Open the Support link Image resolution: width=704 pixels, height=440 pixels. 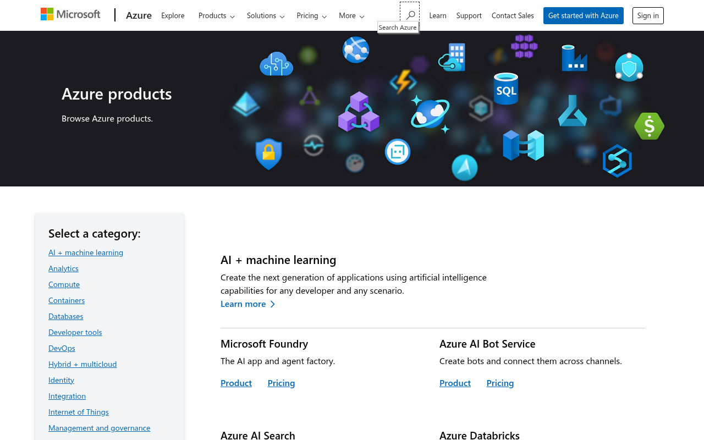469,15
